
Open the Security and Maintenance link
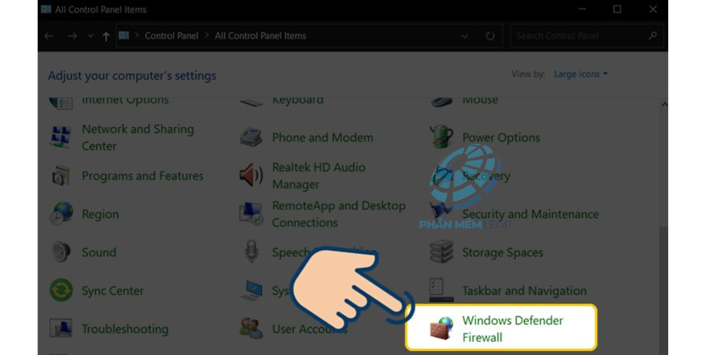tap(530, 214)
